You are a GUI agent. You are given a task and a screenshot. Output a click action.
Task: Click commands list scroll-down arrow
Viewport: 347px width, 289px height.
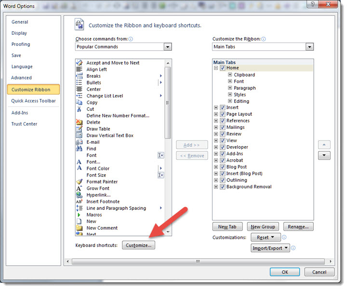pos(168,232)
